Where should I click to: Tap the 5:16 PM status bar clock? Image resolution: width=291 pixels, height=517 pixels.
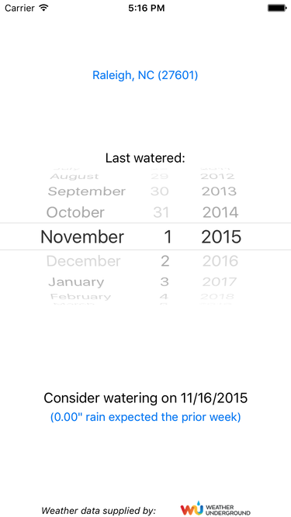(146, 8)
